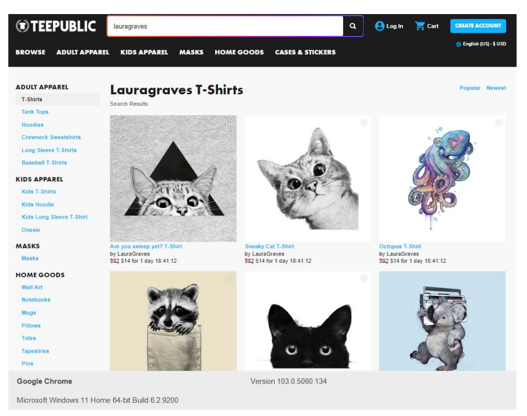
Task: Click info icon on asleep cat design
Action: point(229,123)
